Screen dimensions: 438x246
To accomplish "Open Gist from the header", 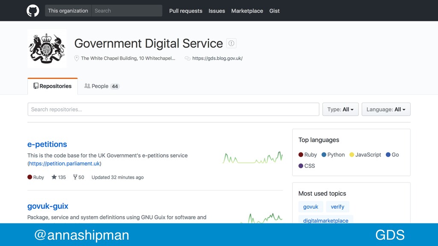I will pos(274,11).
